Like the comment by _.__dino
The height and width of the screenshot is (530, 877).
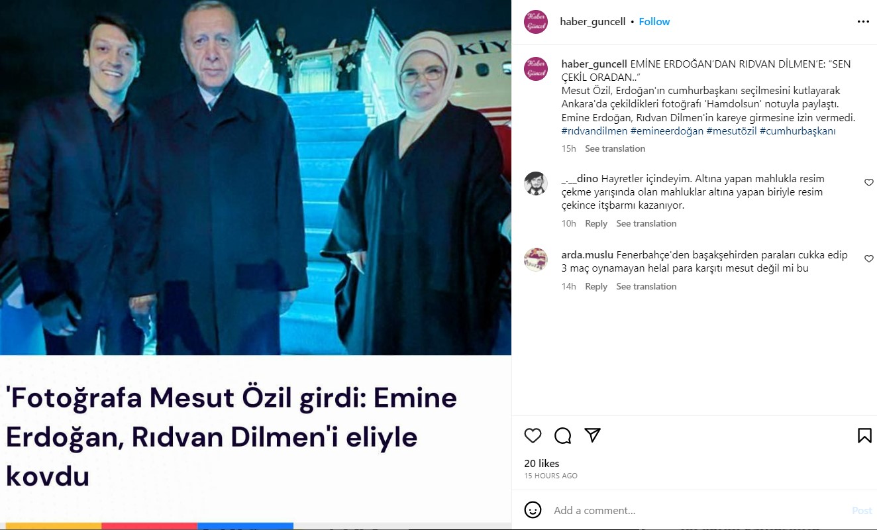pyautogui.click(x=869, y=182)
